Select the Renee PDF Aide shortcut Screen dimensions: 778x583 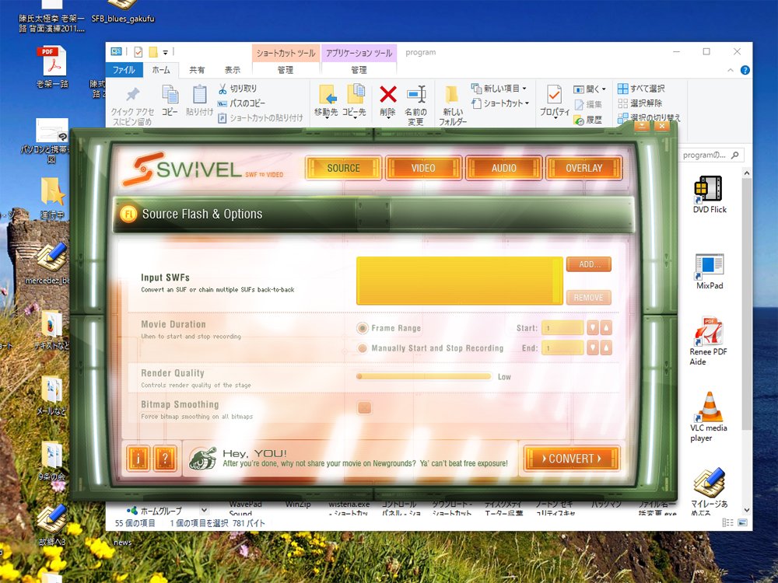click(x=708, y=341)
